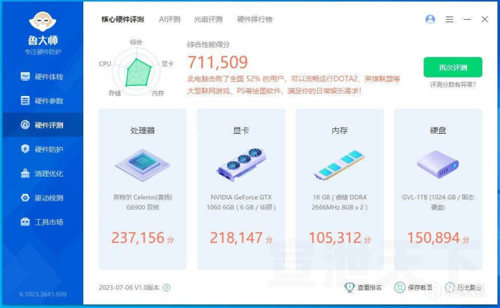Screen dimensions: 500x308
Task: Minimize the 鲁大师 window
Action: click(x=467, y=20)
